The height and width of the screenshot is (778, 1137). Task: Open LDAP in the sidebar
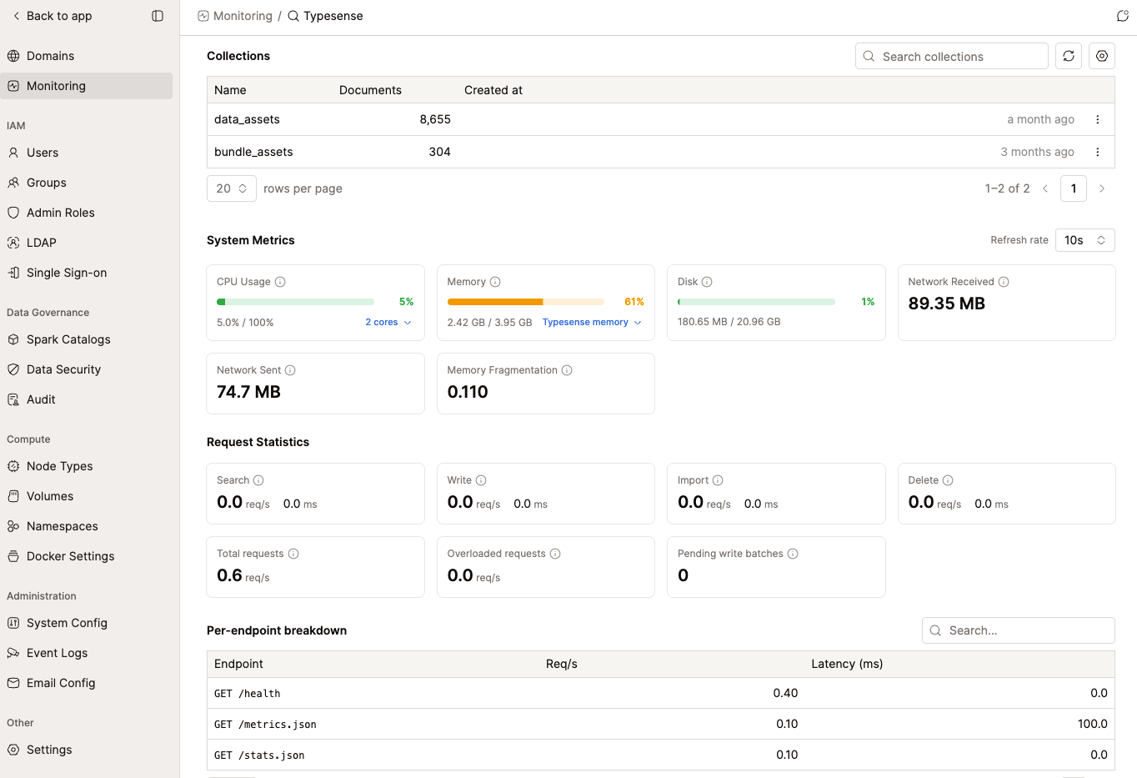tap(87, 243)
